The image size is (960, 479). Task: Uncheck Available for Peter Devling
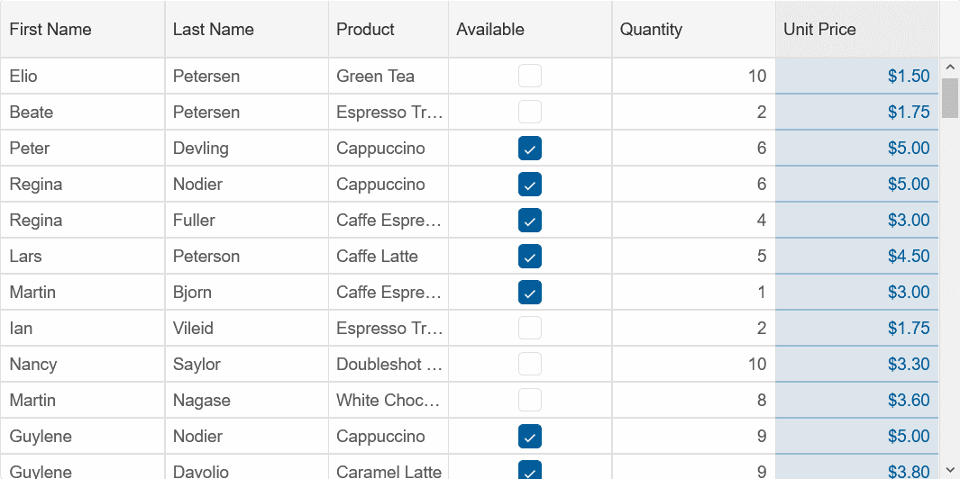[x=530, y=148]
